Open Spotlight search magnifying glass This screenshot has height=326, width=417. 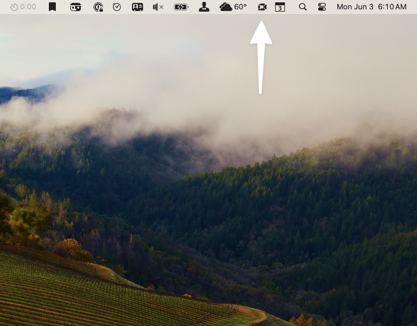[302, 7]
